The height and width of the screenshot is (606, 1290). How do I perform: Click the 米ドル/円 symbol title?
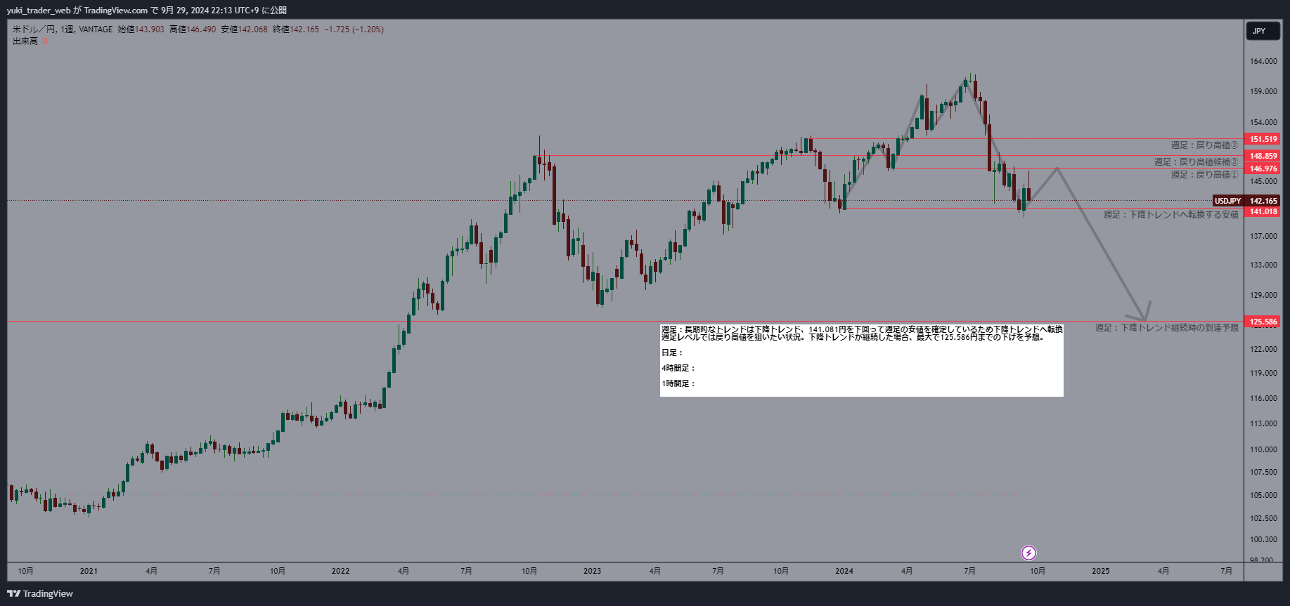(x=34, y=29)
